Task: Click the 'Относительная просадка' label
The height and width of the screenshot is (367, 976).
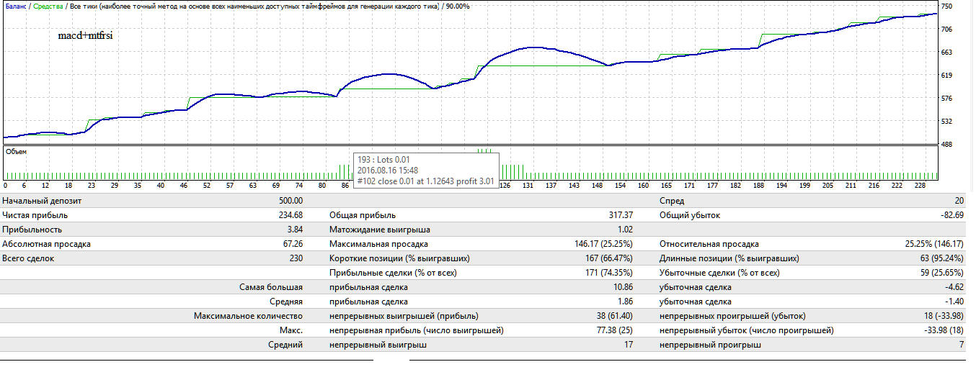Action: (709, 244)
